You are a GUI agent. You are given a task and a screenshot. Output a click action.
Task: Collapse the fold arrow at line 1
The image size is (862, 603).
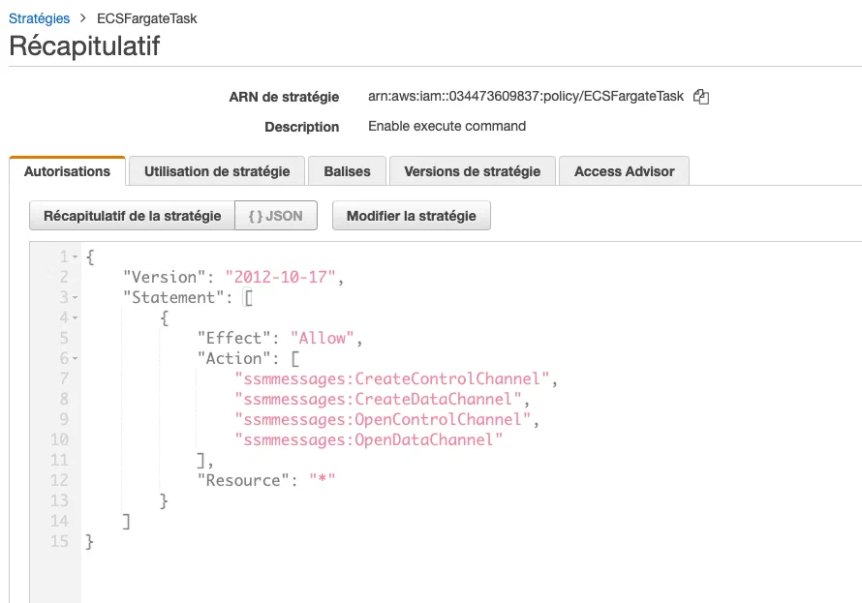[x=76, y=257]
